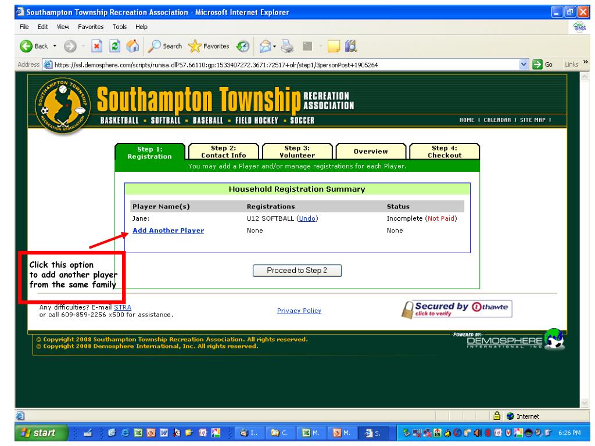Screen dimensions: 595x446
Task: Click the FIELD HOCKEY sport link
Action: (x=256, y=121)
